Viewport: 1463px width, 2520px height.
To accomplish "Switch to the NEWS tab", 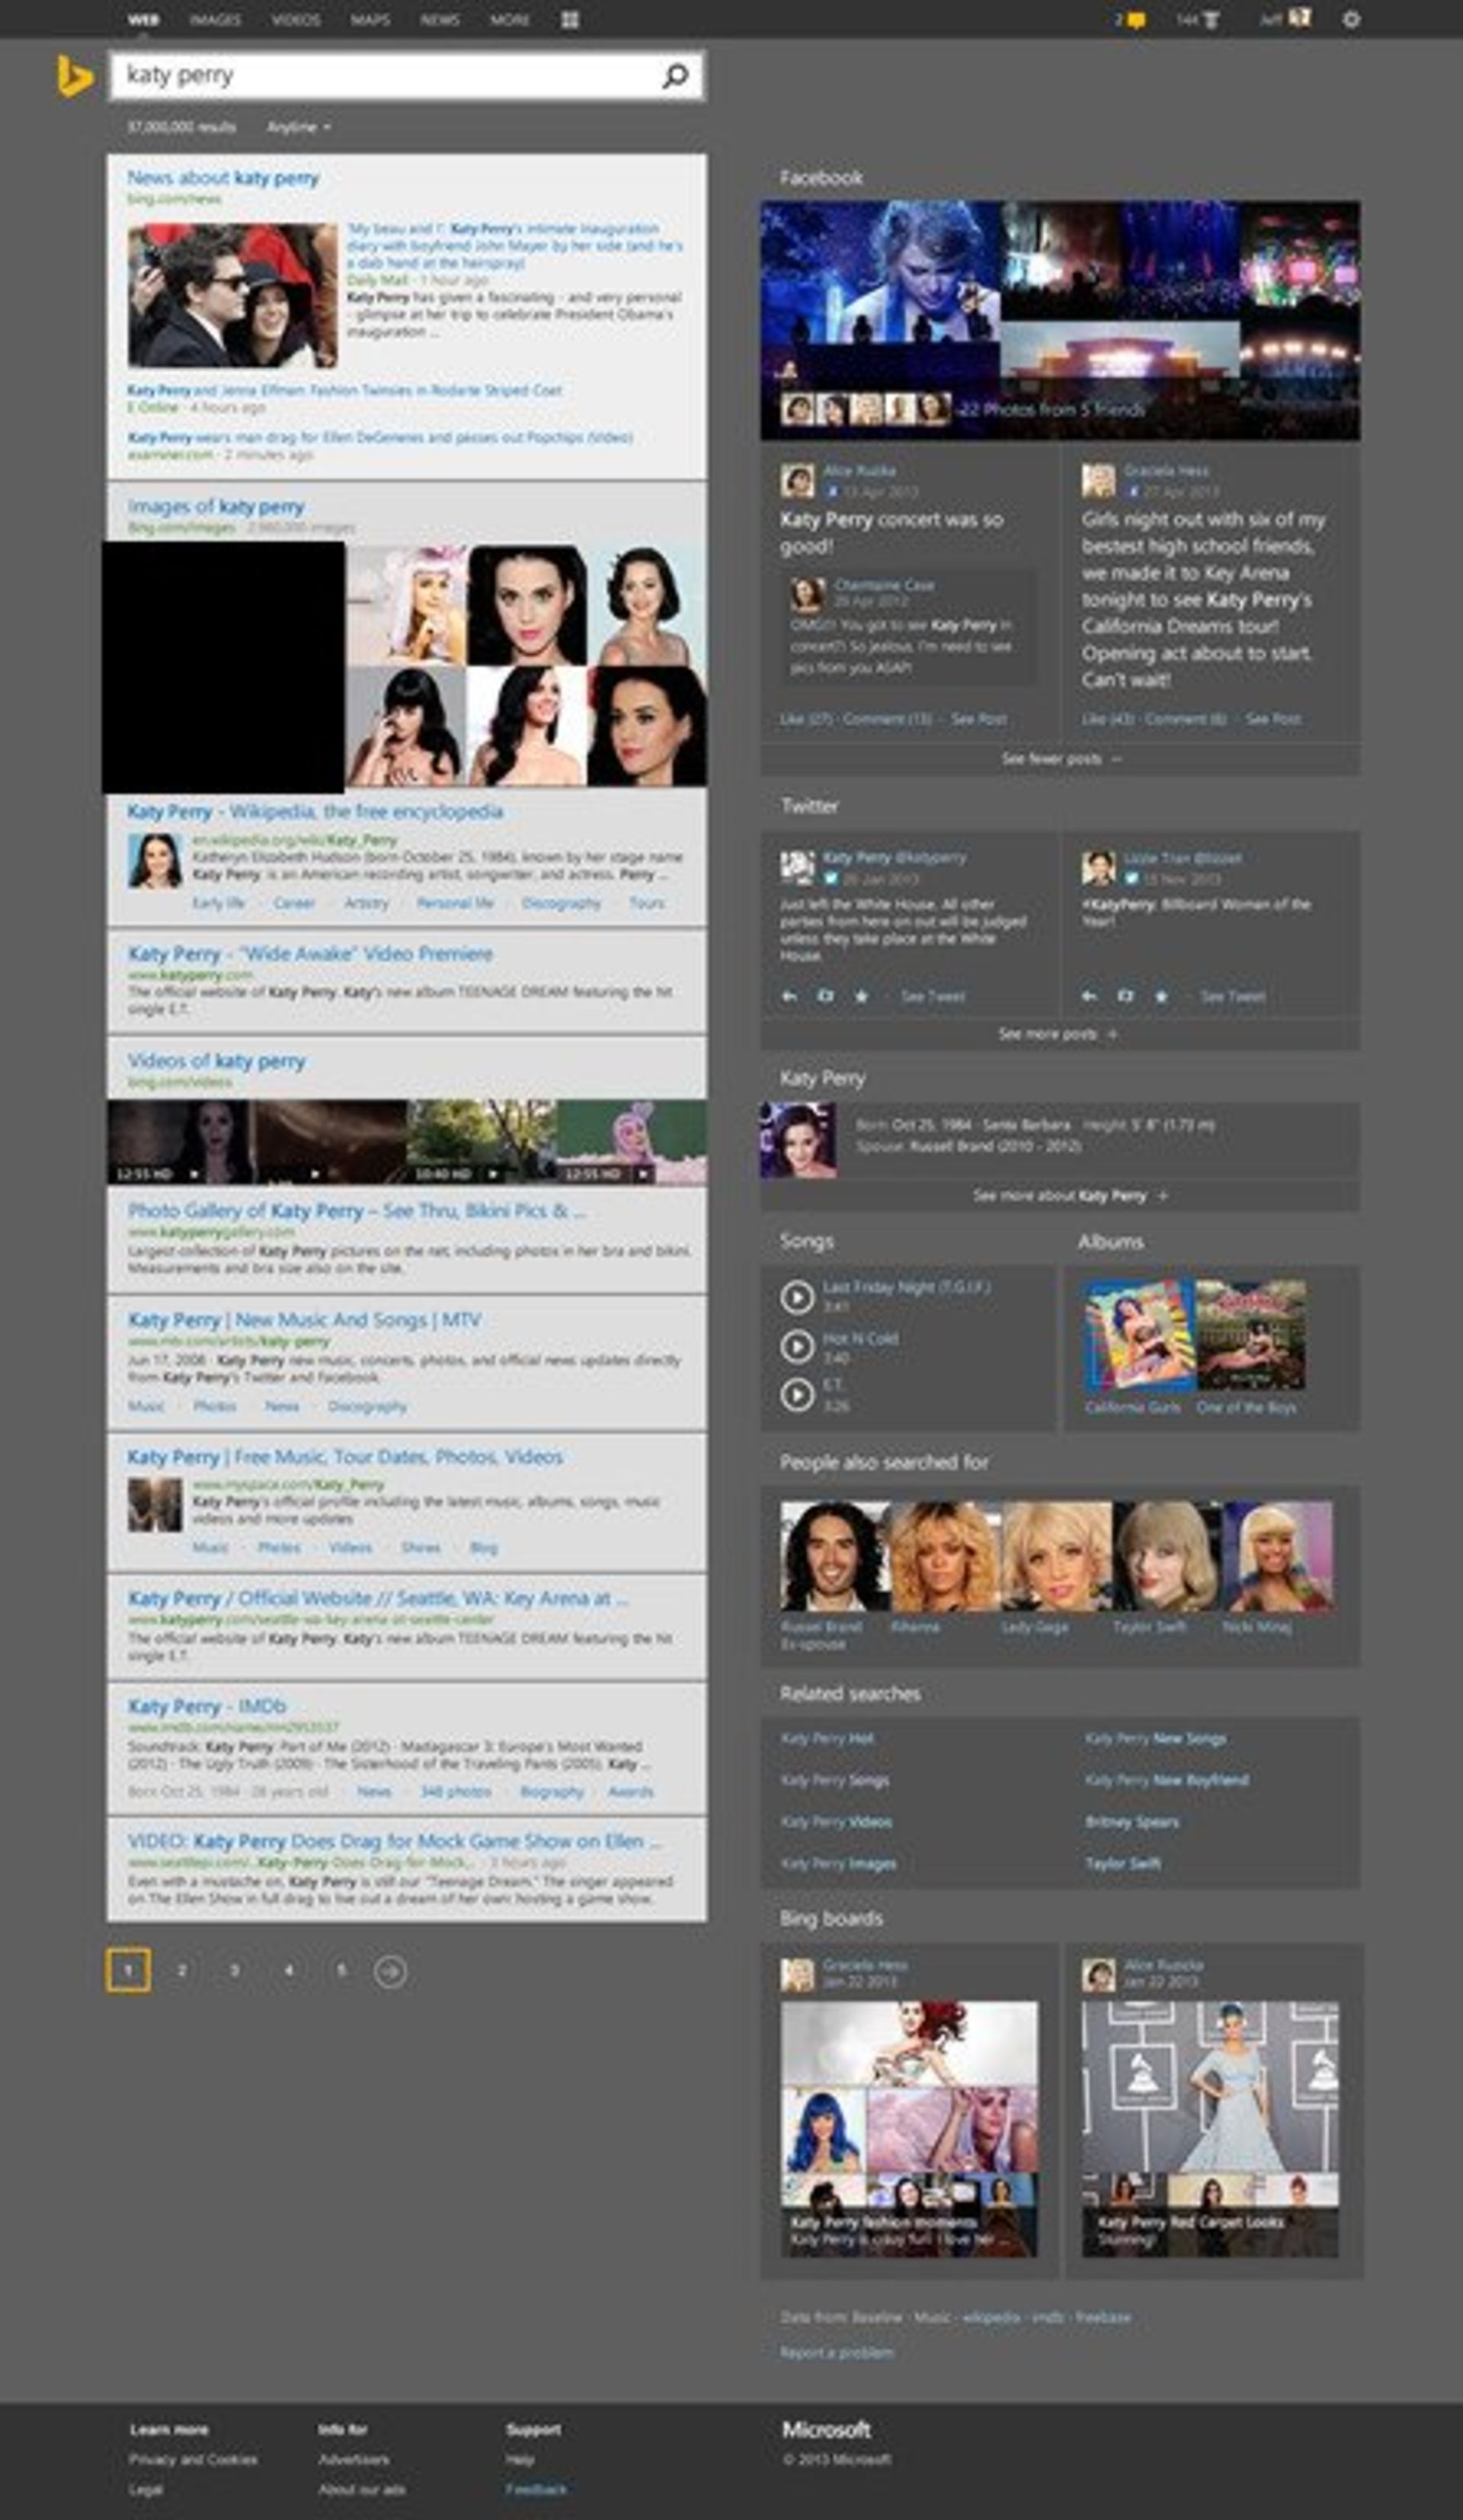I will [x=440, y=19].
